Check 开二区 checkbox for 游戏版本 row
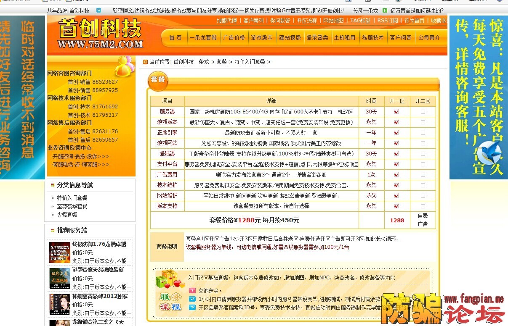508x326 pixels. pyautogui.click(x=423, y=122)
